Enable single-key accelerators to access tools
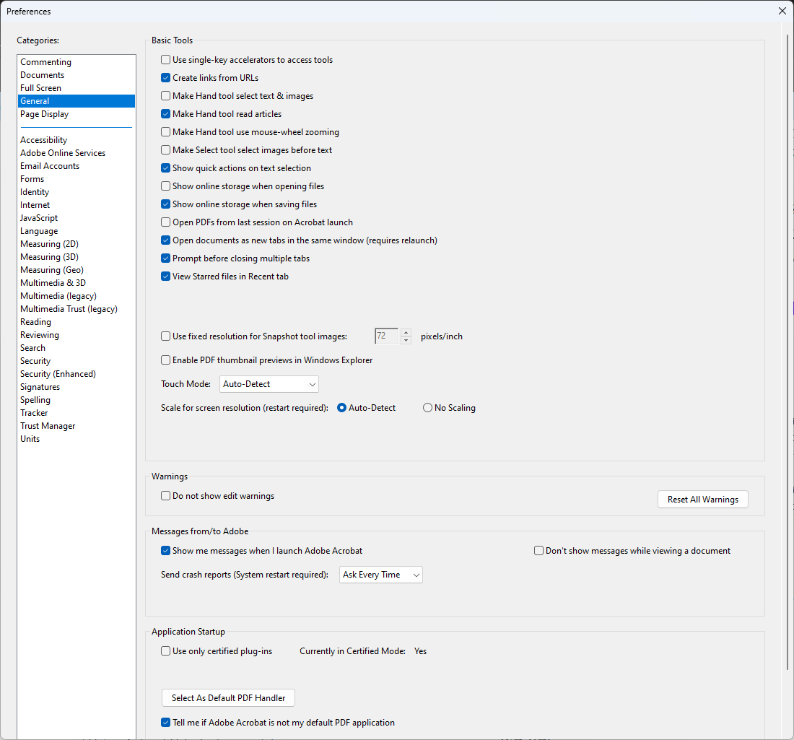 pyautogui.click(x=165, y=59)
